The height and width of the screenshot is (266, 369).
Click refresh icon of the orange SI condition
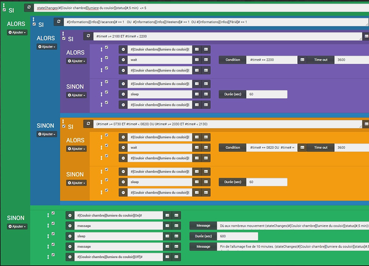(89, 124)
